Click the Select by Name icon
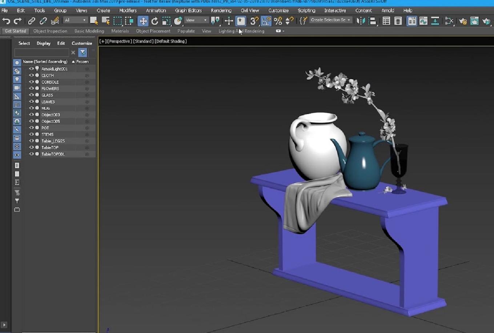 coord(105,21)
